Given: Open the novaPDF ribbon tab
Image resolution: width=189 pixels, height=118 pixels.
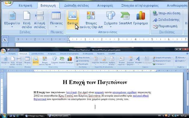Looking at the screenshot, I should click(111, 54).
